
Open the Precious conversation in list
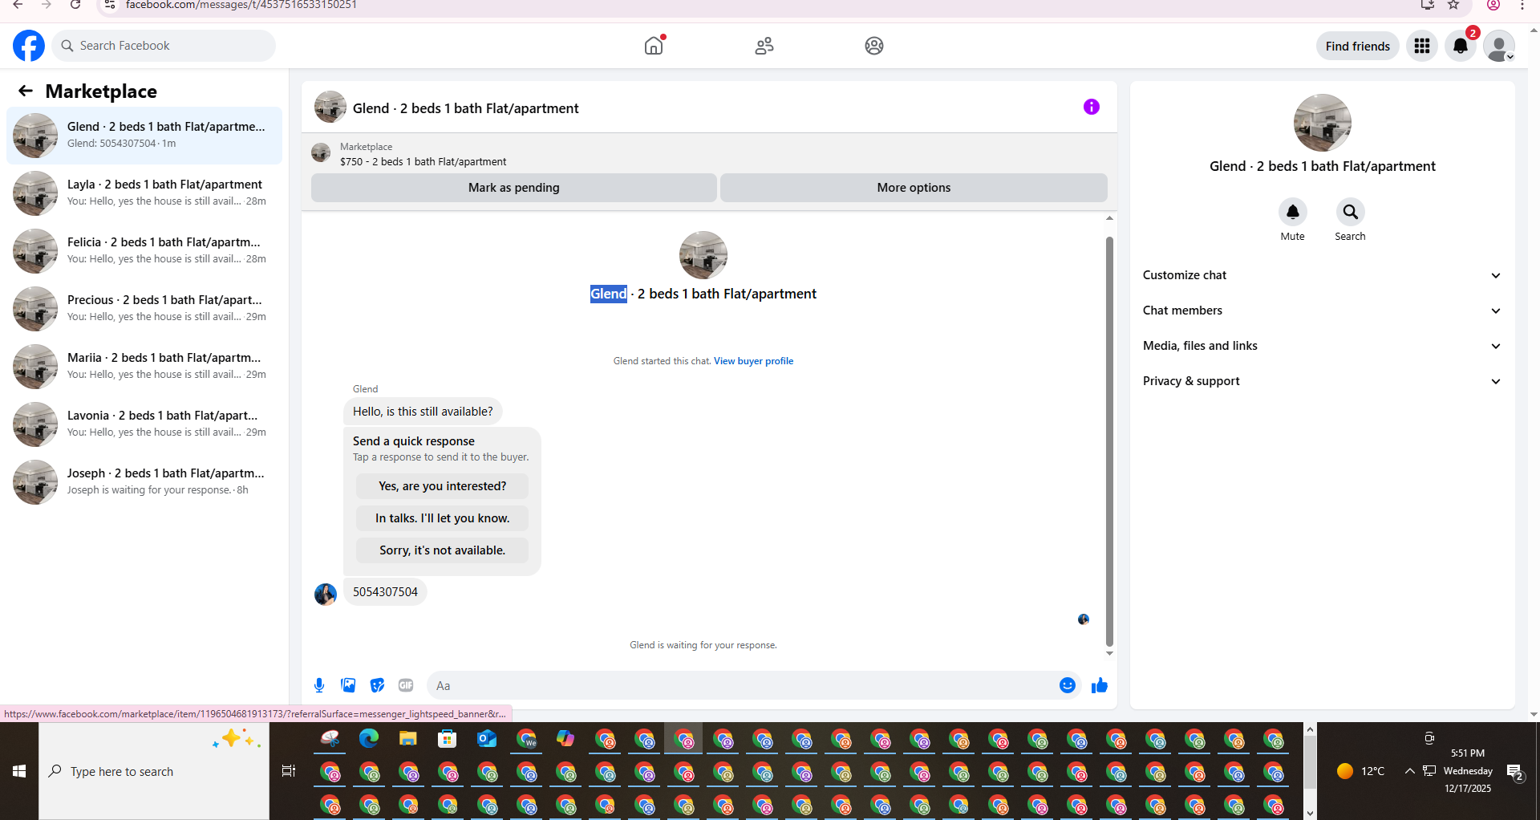click(144, 308)
